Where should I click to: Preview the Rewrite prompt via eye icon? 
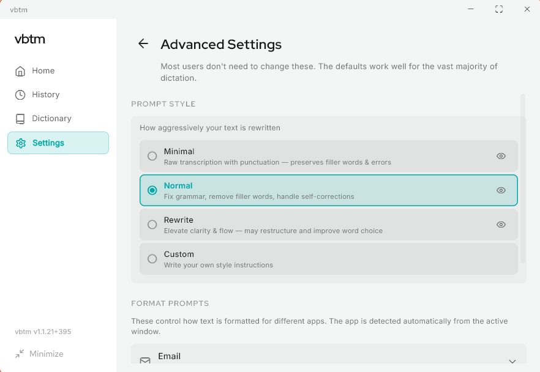pyautogui.click(x=501, y=225)
